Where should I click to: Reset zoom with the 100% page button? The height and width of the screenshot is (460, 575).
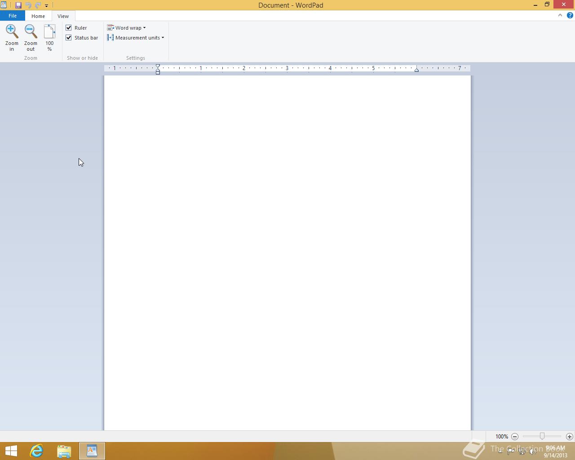tap(49, 38)
